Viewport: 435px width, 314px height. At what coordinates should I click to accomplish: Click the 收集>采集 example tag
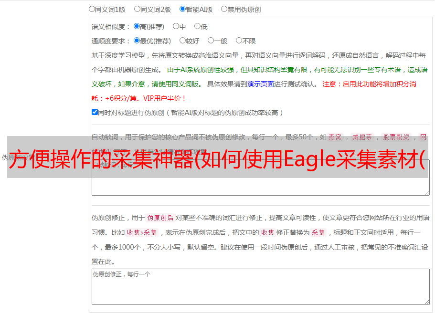pos(142,232)
